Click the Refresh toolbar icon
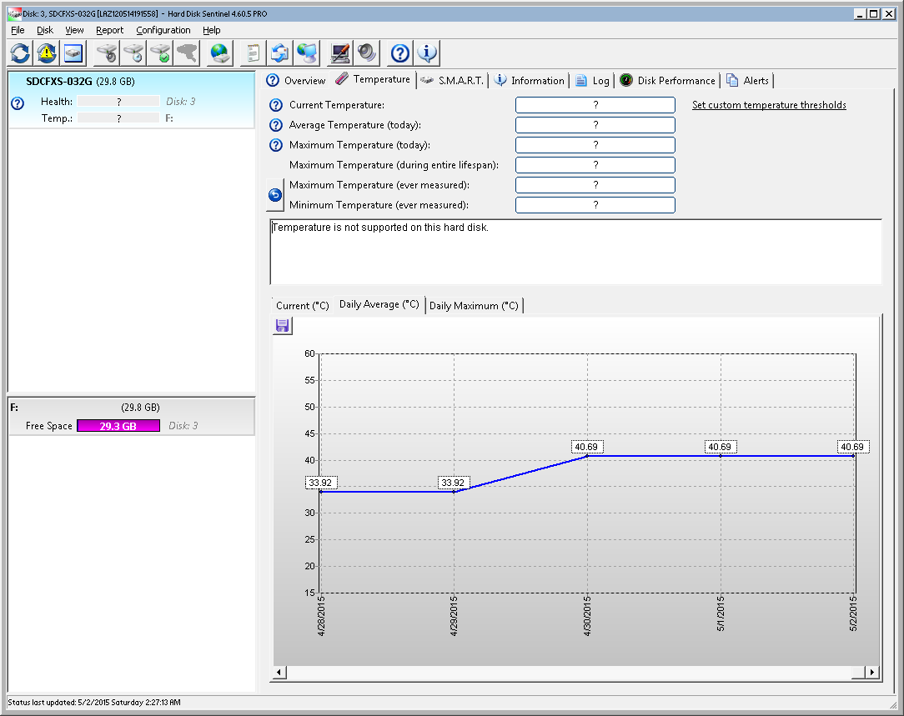The height and width of the screenshot is (716, 904). coord(20,53)
